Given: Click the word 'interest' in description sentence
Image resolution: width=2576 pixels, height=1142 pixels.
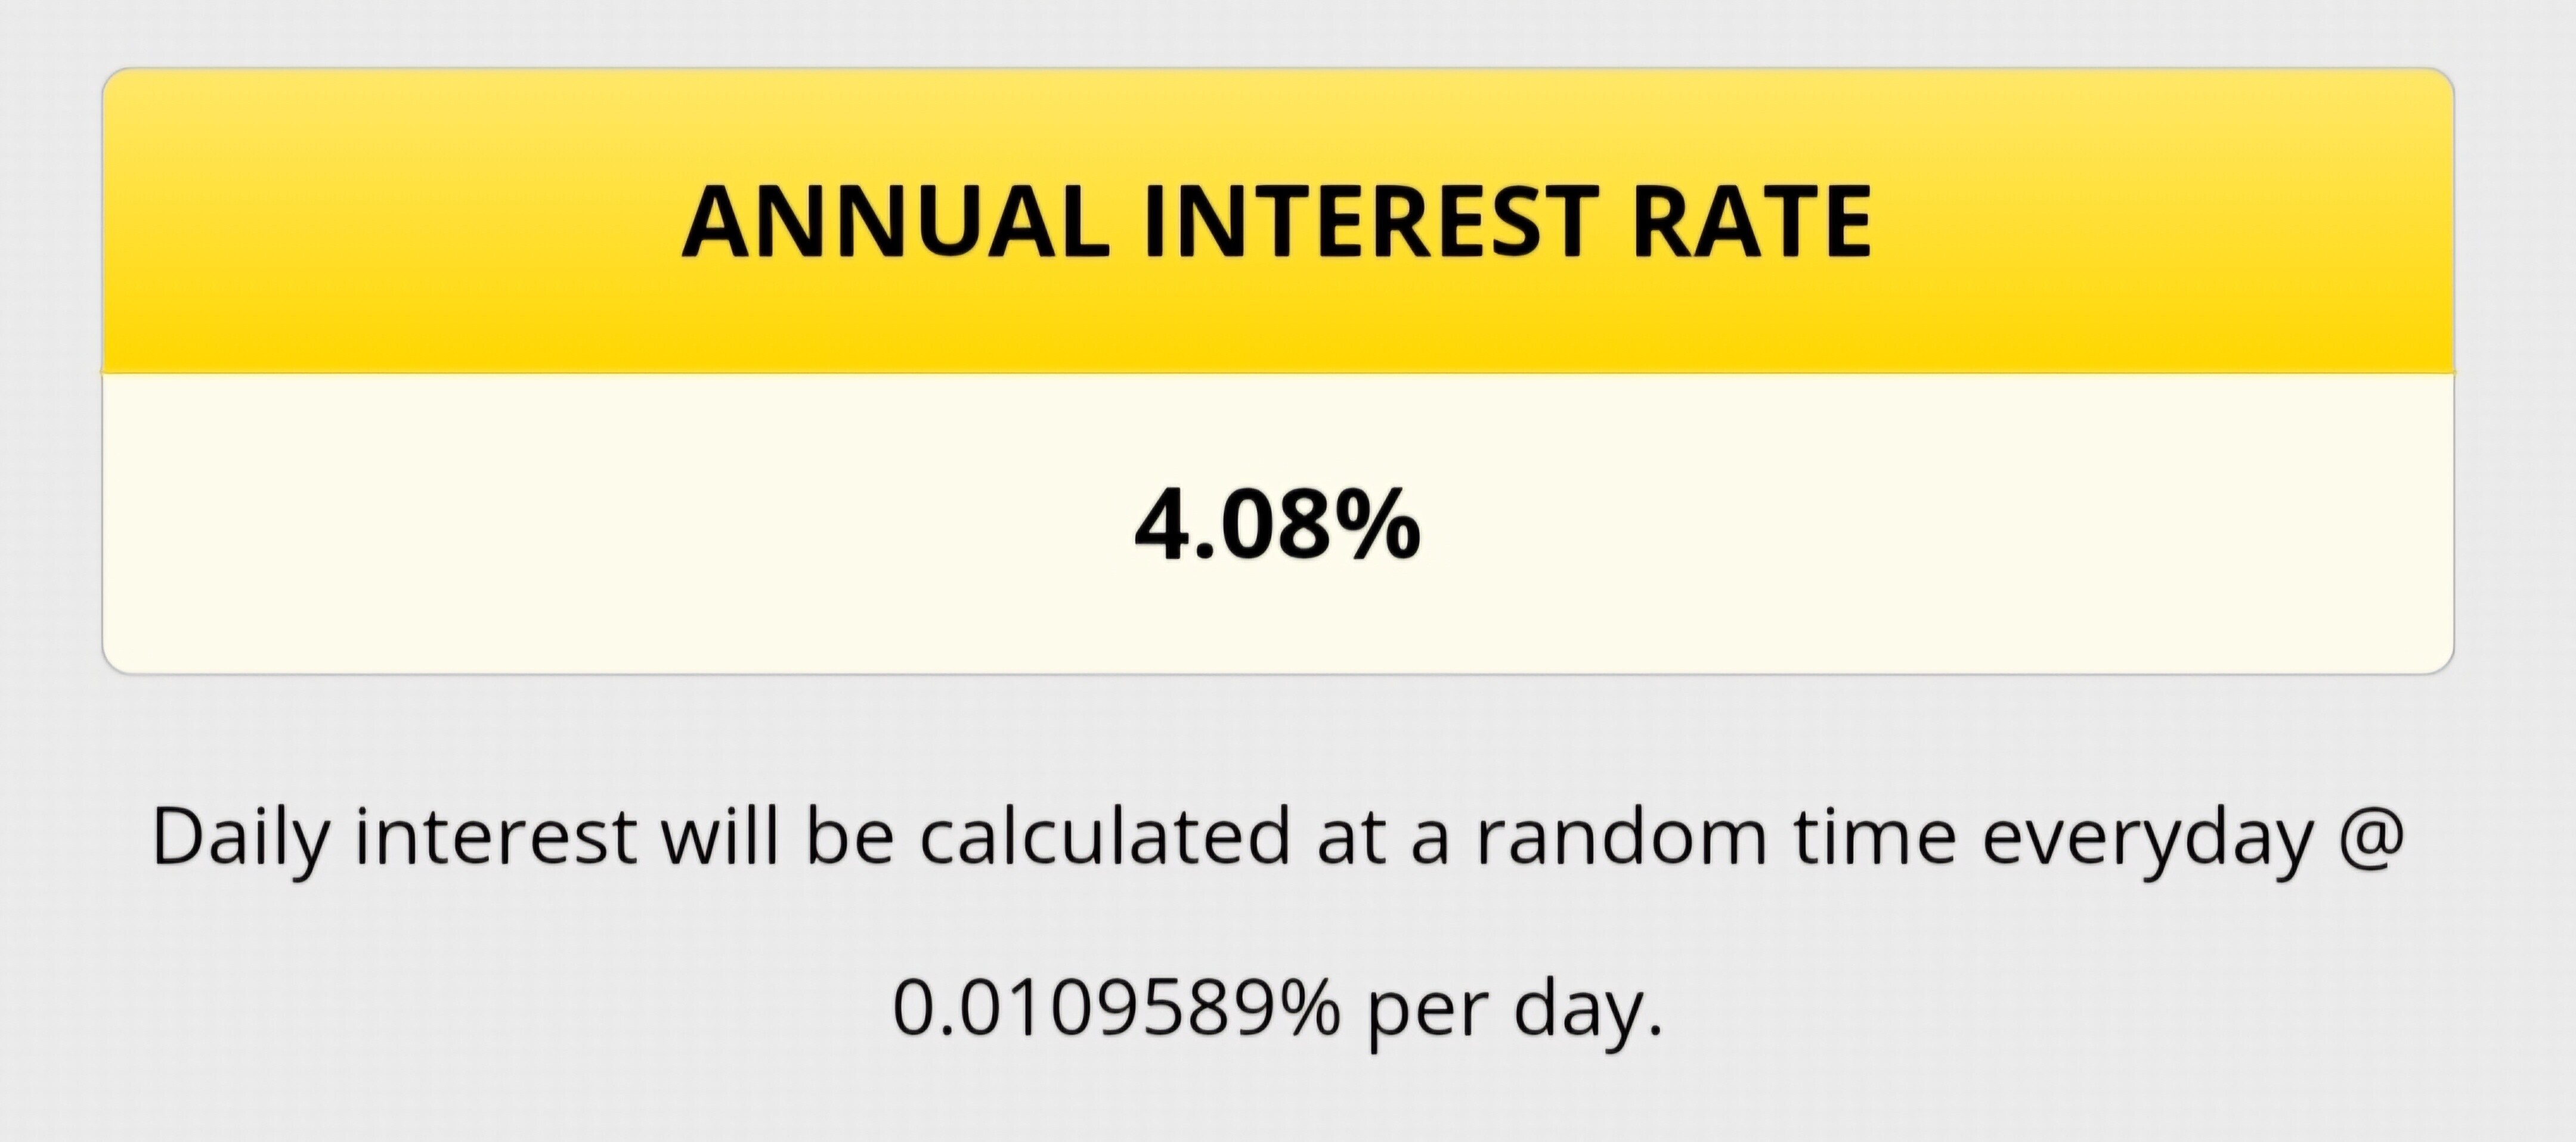Looking at the screenshot, I should click(495, 834).
